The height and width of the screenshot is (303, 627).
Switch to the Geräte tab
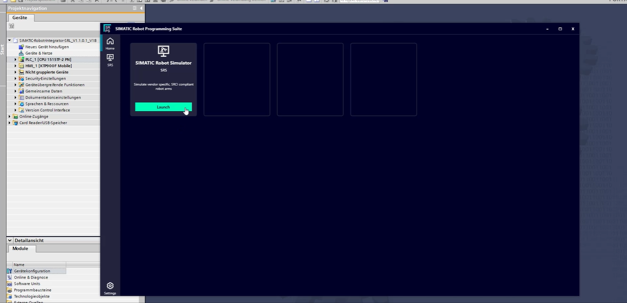click(x=20, y=17)
